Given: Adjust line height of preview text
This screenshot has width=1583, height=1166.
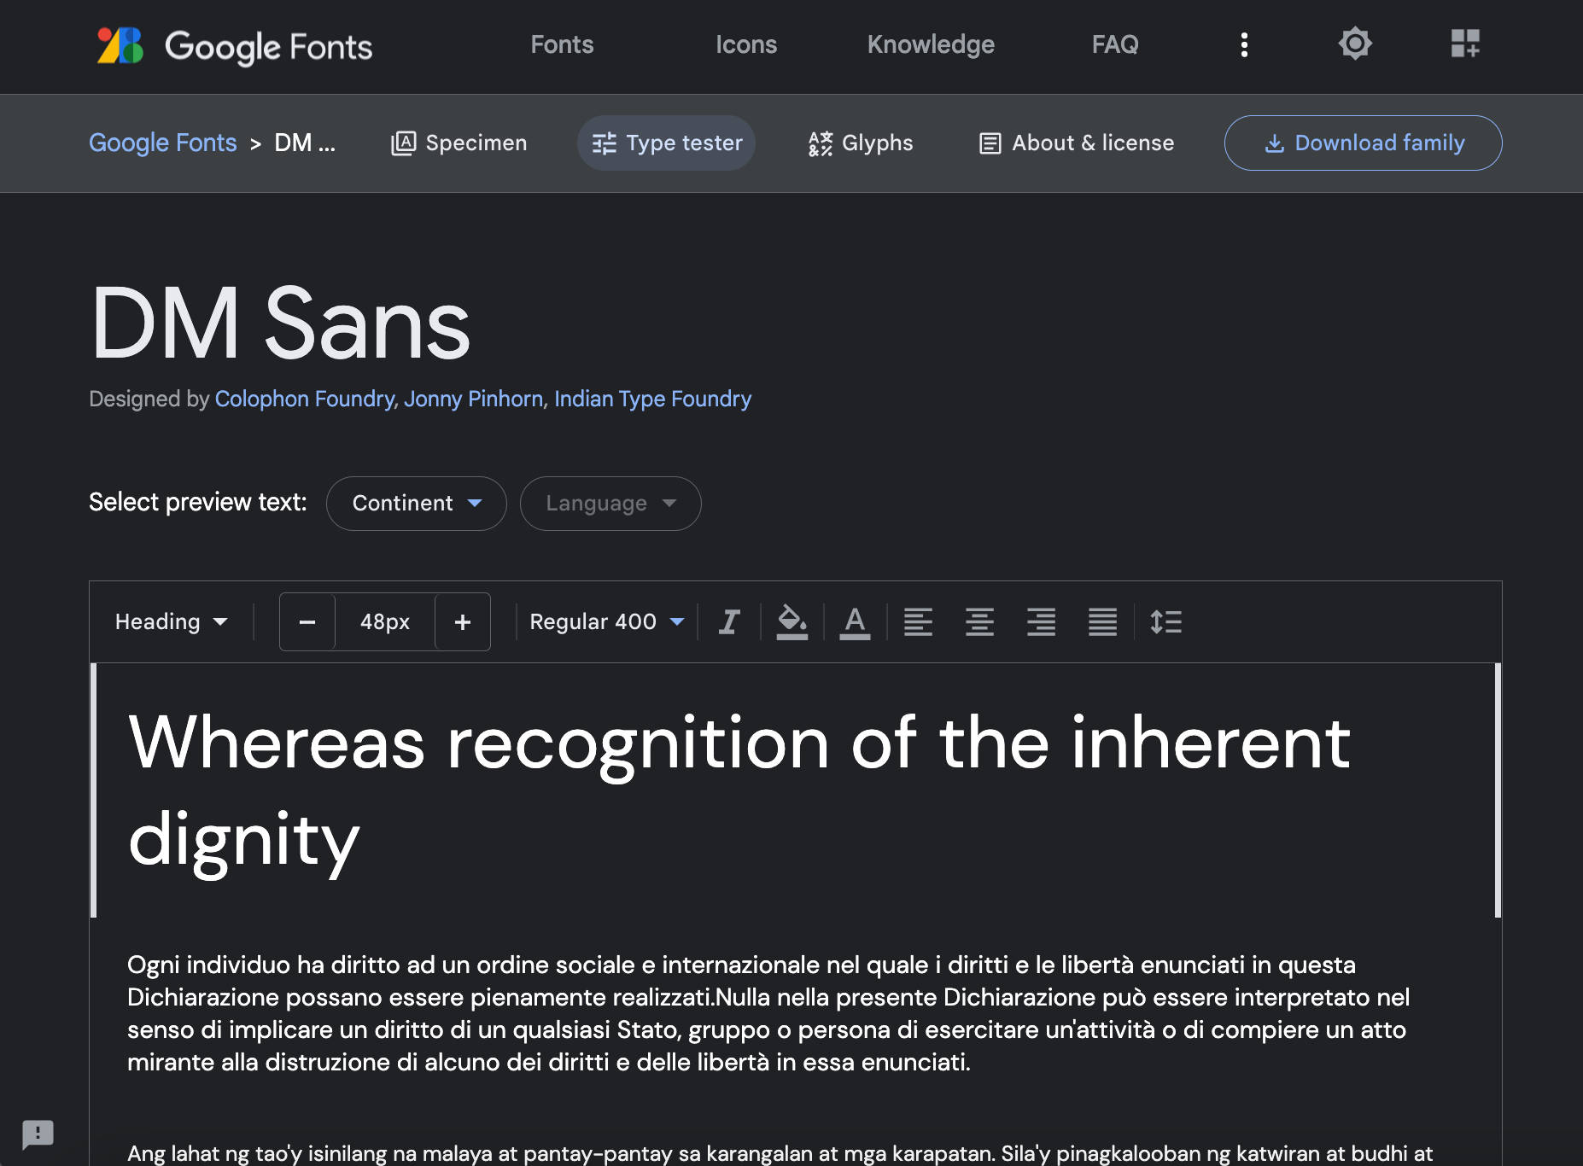Looking at the screenshot, I should 1165,621.
